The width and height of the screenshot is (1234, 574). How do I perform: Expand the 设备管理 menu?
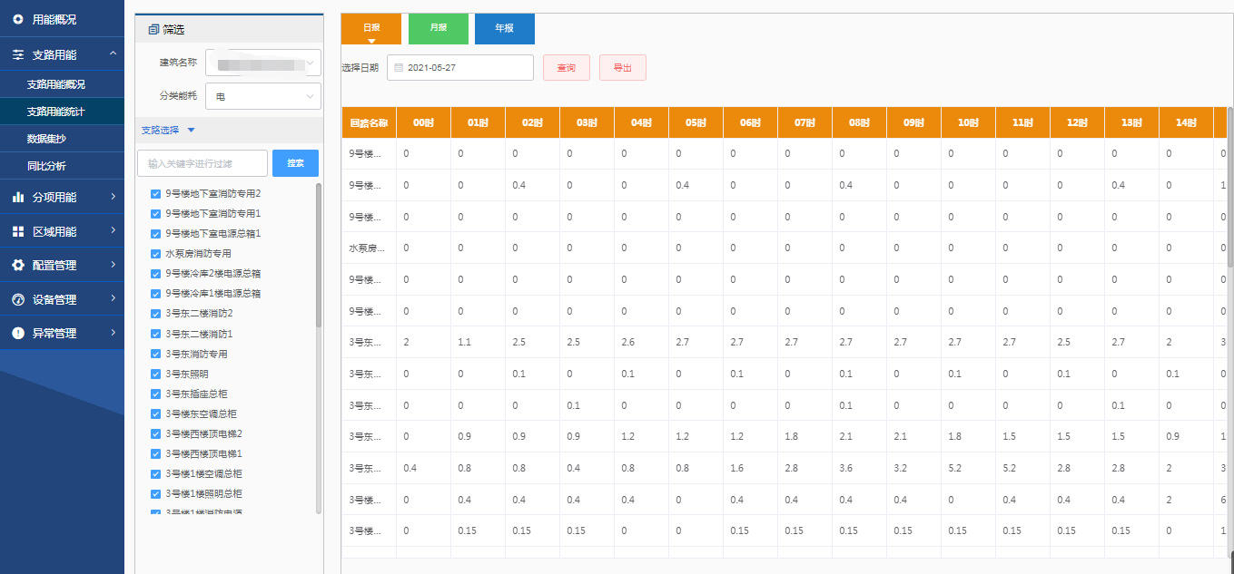(x=62, y=299)
